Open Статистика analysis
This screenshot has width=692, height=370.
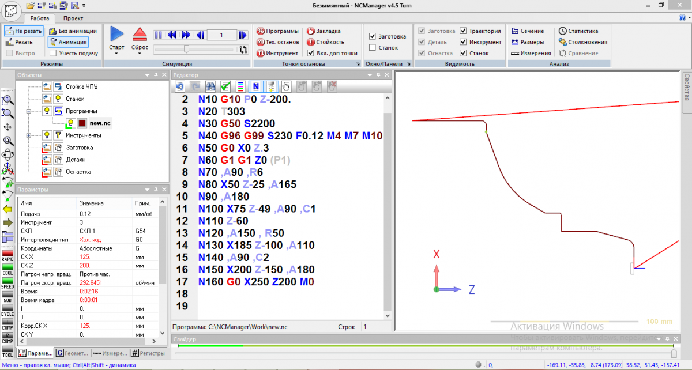[578, 31]
